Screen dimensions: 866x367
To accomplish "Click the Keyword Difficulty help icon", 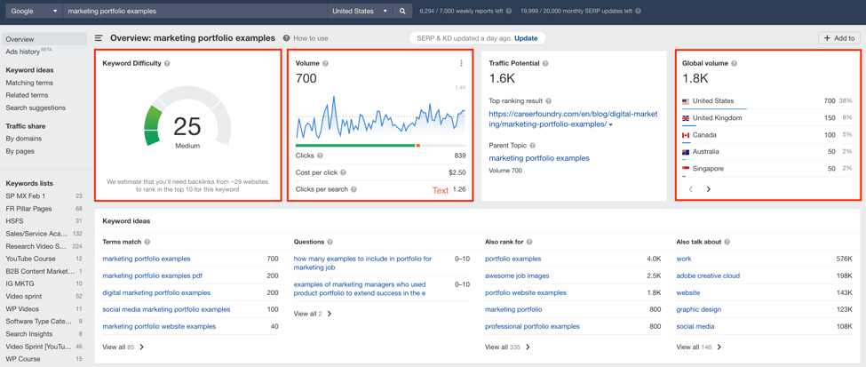I will (x=167, y=64).
